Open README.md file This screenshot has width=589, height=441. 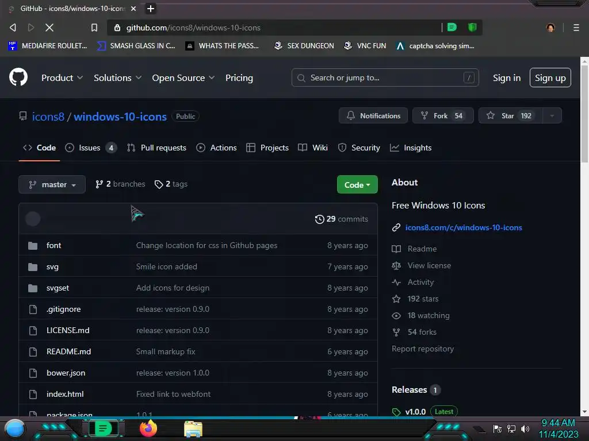click(69, 352)
